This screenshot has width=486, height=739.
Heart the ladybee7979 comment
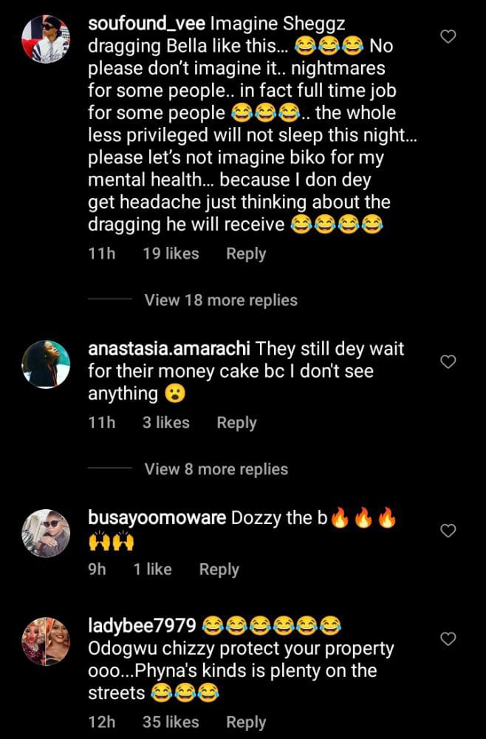click(x=448, y=638)
